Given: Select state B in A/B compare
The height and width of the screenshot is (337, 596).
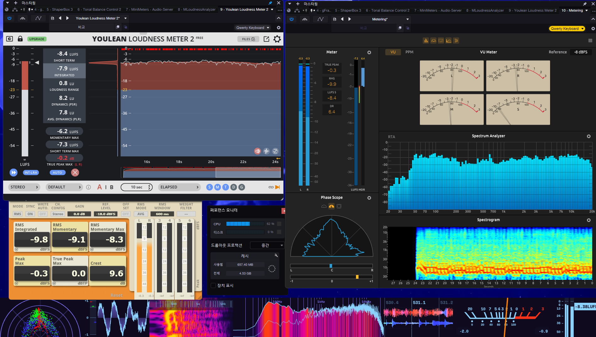Looking at the screenshot, I should 112,187.
